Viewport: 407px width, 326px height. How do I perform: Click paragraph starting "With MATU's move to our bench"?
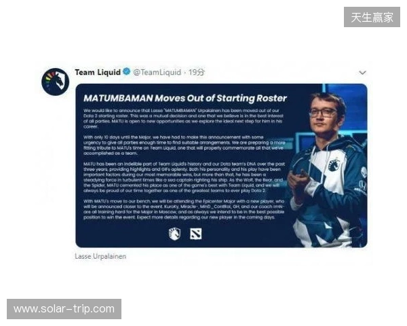pyautogui.click(x=184, y=209)
